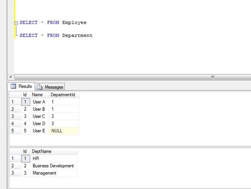251x189 pixels.
Task: Select DepartmentId cell for User B
Action: tap(64, 109)
